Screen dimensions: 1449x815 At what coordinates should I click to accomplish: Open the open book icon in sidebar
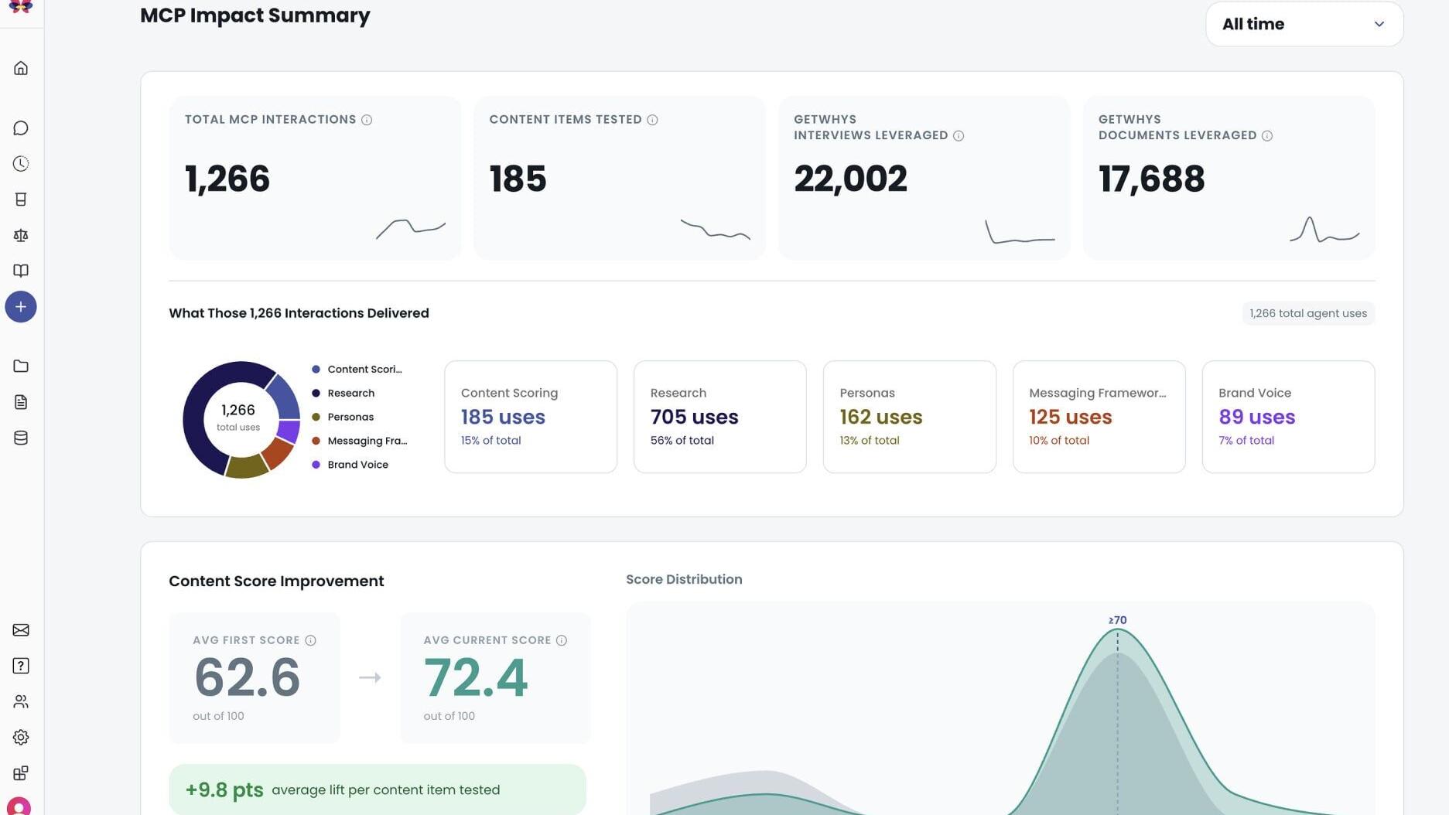point(21,271)
